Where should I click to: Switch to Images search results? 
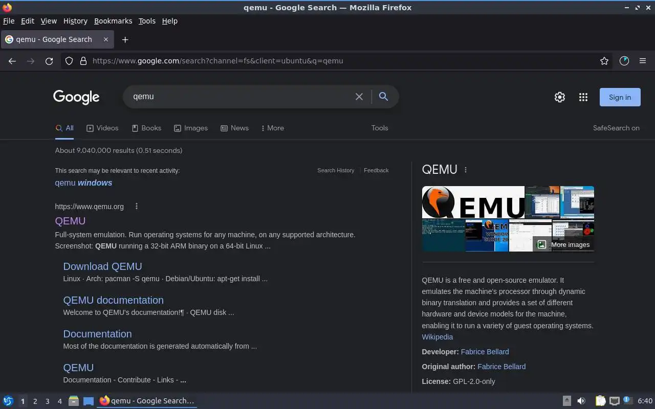(x=191, y=128)
